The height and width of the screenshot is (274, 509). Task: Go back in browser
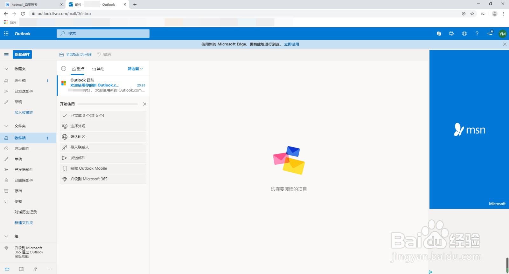[x=6, y=14]
